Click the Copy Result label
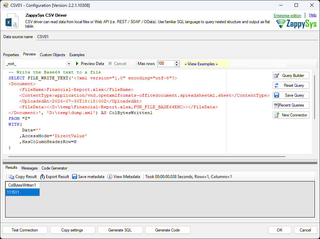Image resolution: width=320 pixels, height=239 pixels. point(26,177)
